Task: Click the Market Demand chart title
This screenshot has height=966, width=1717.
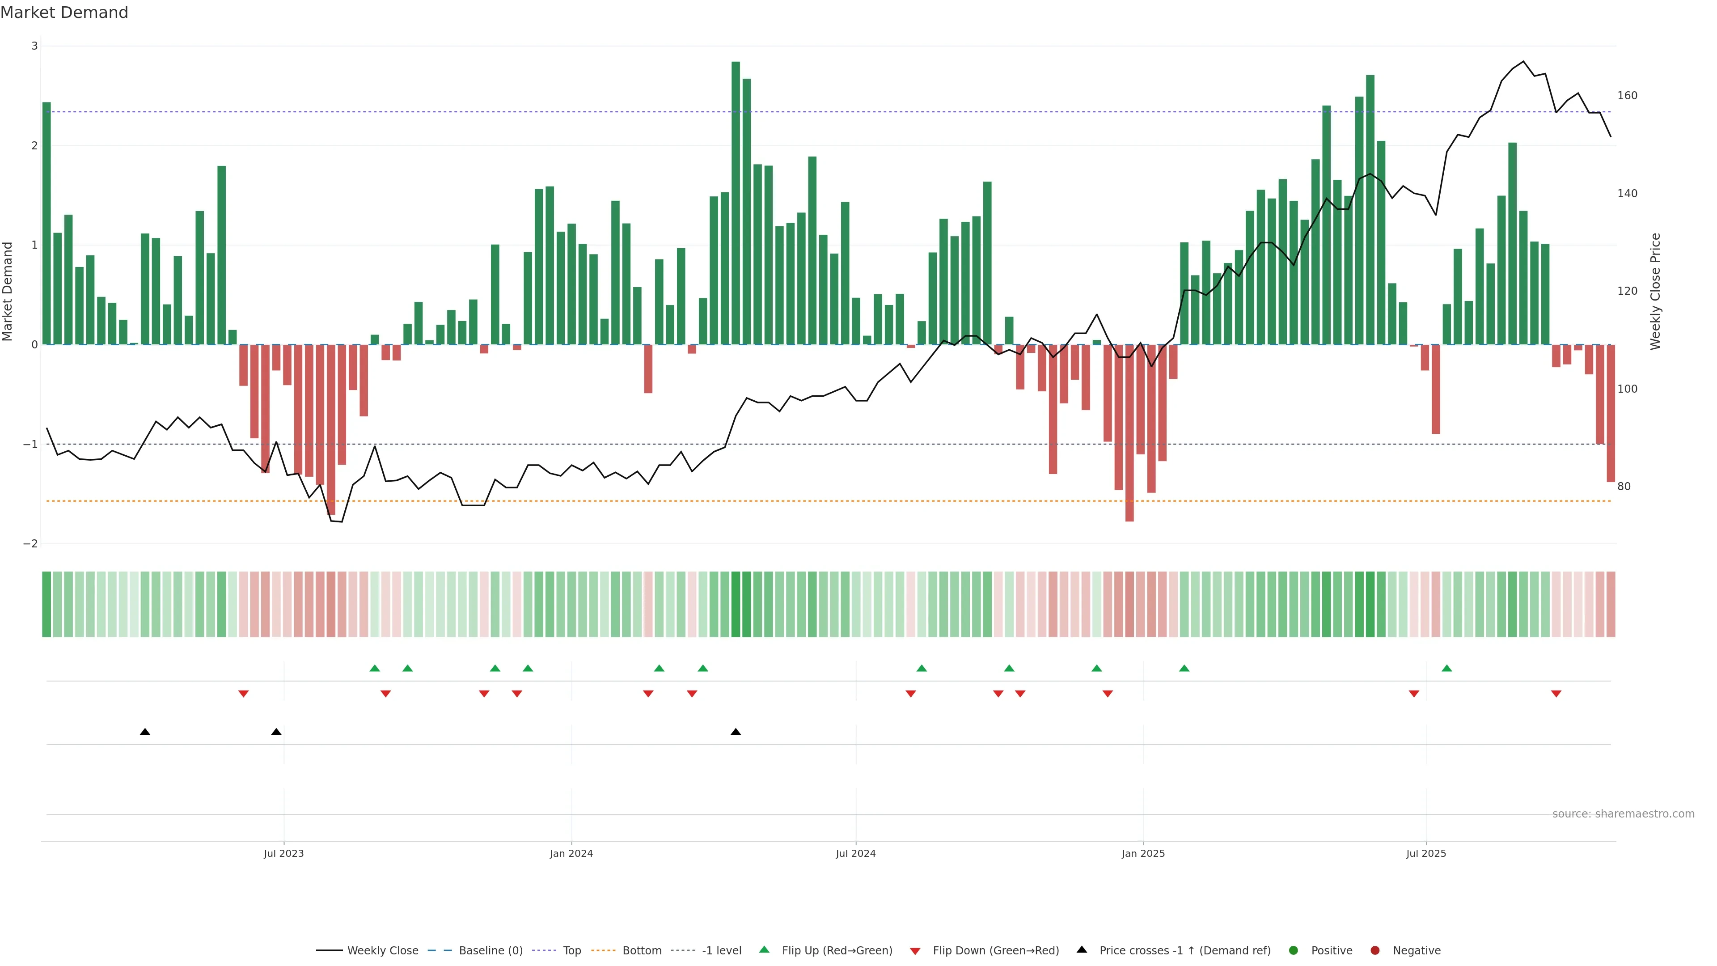Action: pyautogui.click(x=64, y=13)
